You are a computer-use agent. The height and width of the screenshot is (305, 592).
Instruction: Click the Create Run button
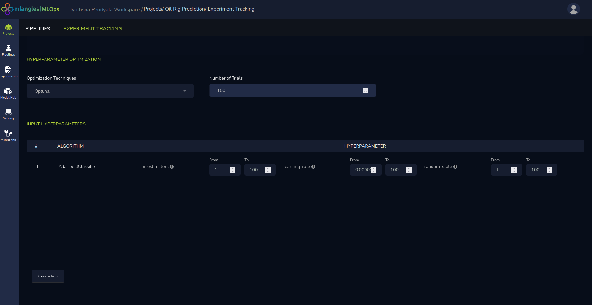coord(48,276)
